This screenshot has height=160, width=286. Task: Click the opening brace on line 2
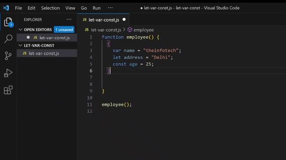coord(109,44)
